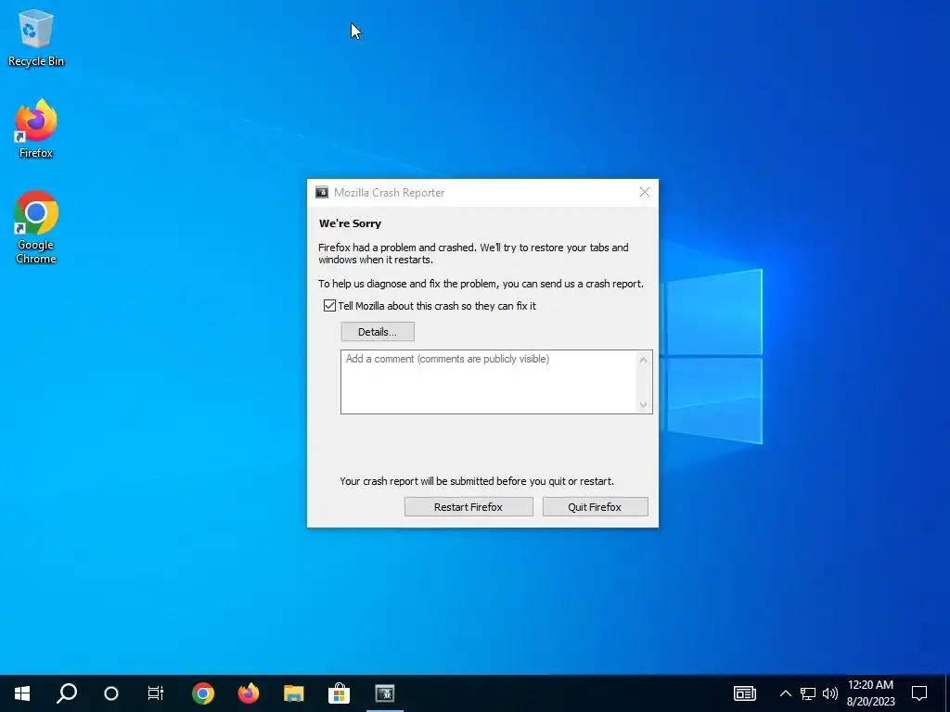Image resolution: width=950 pixels, height=712 pixels.
Task: Open the Windows Start menu
Action: [x=22, y=693]
